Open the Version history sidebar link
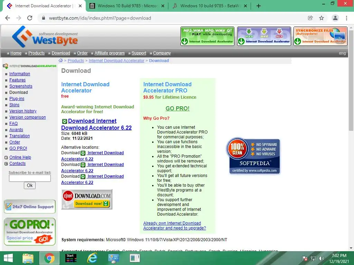The image size is (354, 265). [23, 111]
